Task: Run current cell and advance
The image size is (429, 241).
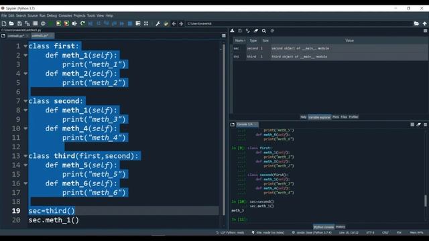Action: click(x=66, y=24)
